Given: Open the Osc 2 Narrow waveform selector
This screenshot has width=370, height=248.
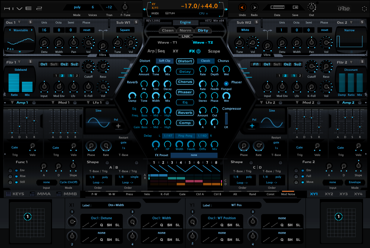Looking at the screenshot, I should pos(349,30).
